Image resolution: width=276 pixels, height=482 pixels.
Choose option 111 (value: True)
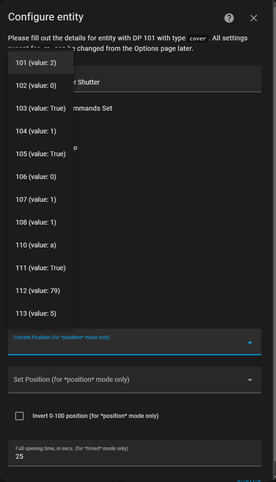click(x=40, y=267)
